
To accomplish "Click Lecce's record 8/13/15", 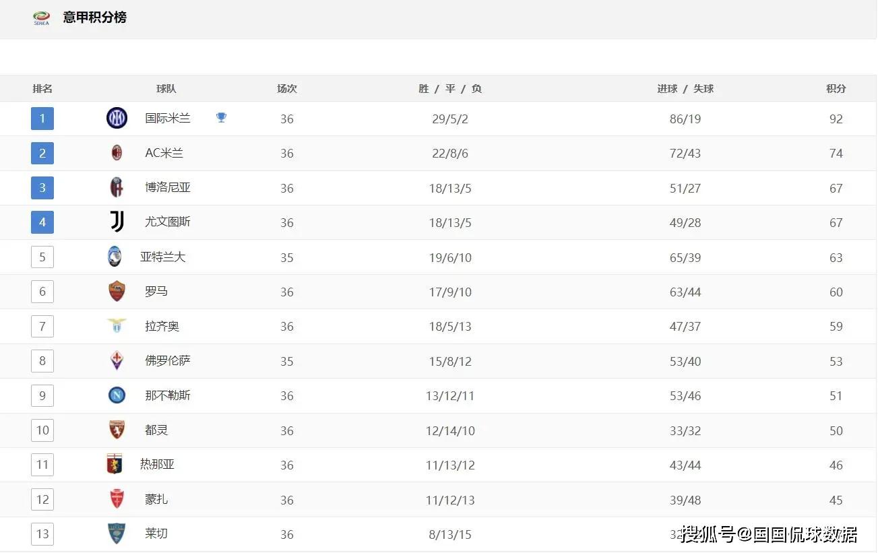I will (450, 535).
